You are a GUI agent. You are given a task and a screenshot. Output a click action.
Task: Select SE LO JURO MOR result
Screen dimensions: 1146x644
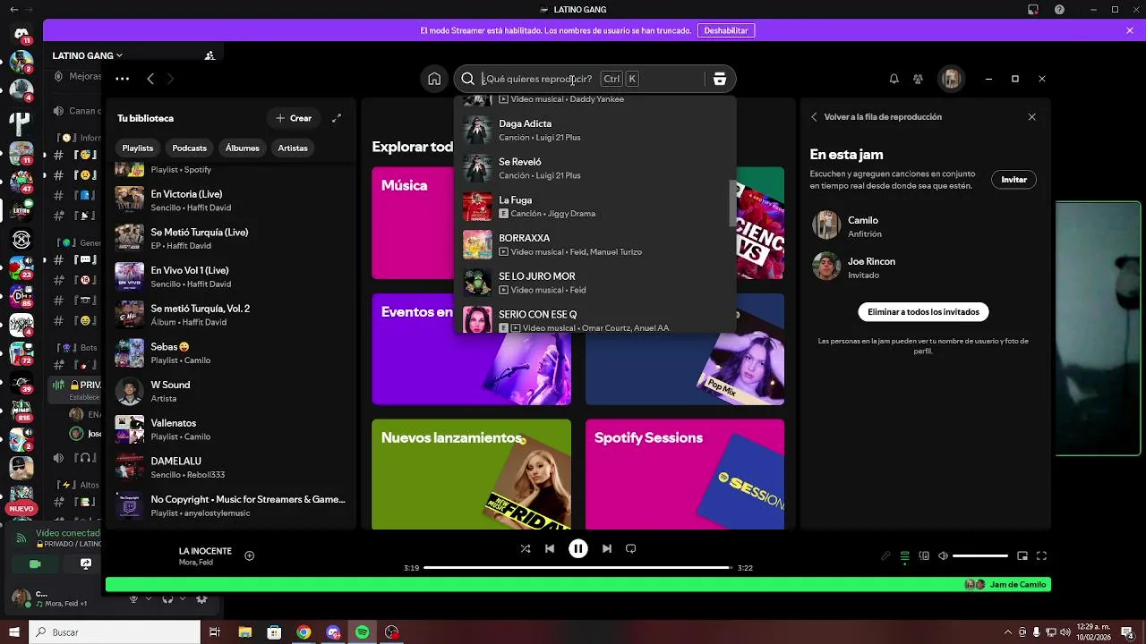click(595, 283)
